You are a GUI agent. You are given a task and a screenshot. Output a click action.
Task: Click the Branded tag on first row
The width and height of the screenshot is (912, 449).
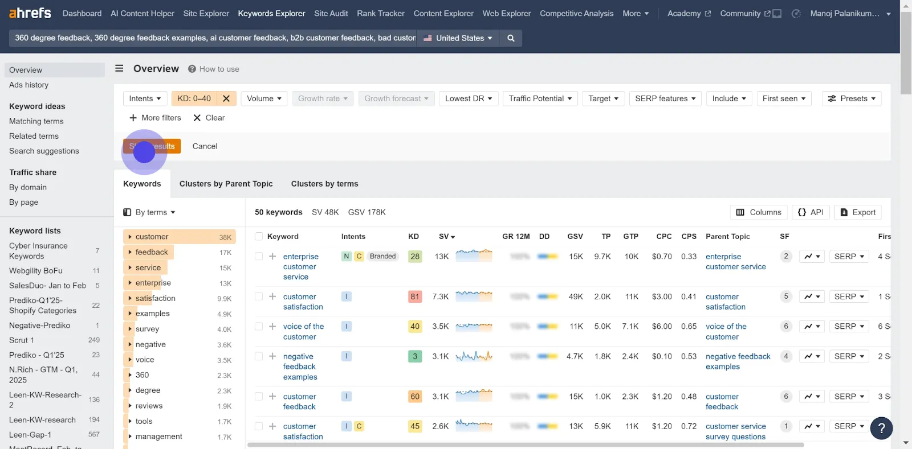click(382, 257)
